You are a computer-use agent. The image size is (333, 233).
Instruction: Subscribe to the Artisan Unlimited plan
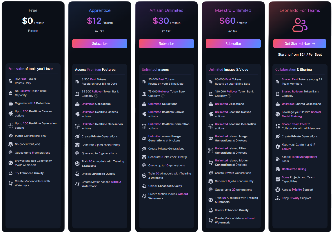coord(166,44)
